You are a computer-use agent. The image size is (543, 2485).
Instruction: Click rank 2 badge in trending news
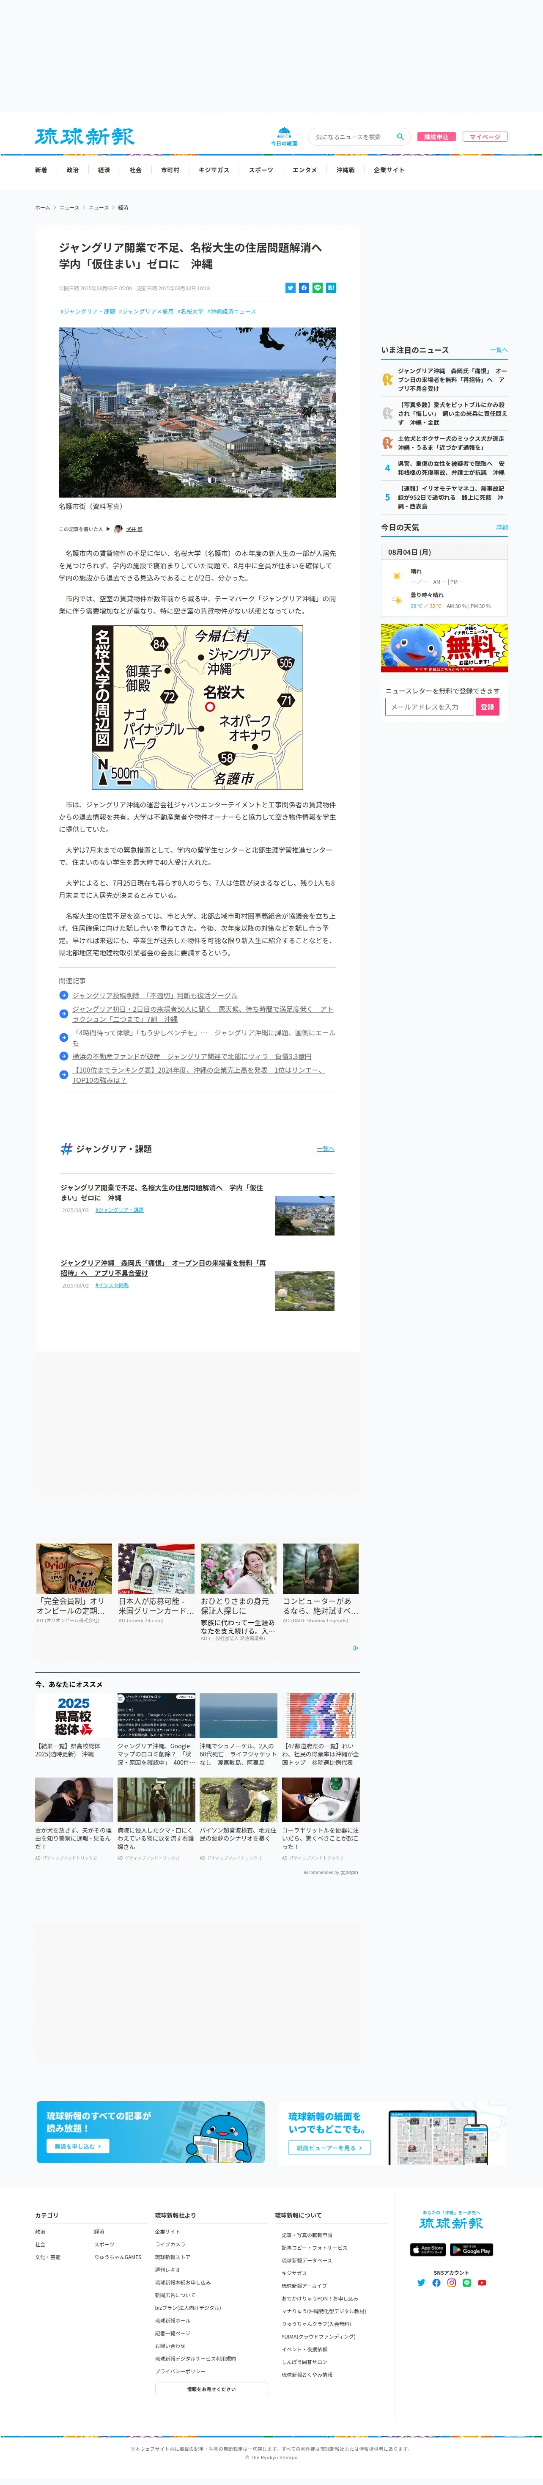[388, 413]
